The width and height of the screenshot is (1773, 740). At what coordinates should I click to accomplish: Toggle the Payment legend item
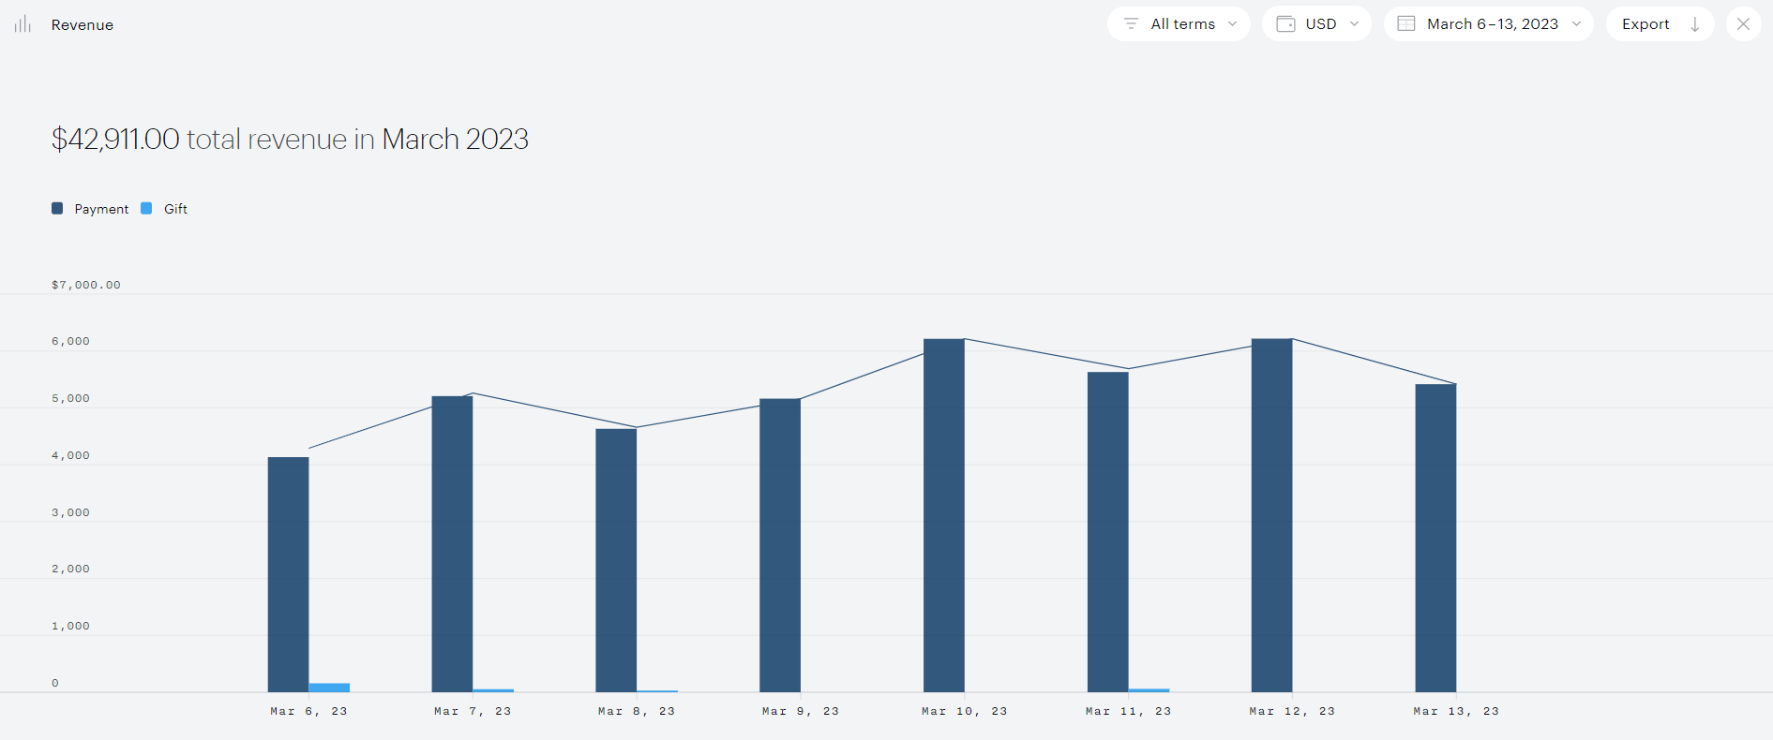click(x=90, y=209)
